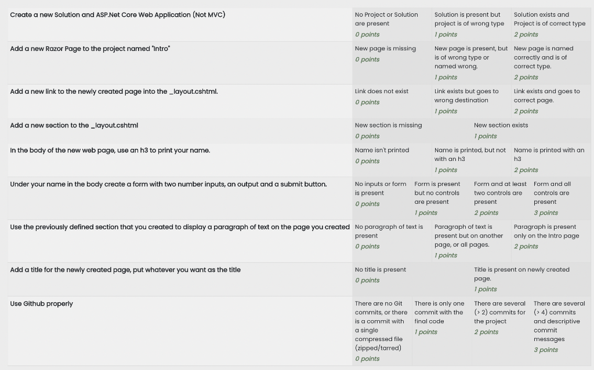
Task: Choose 'Form is present but no controls' rating
Action: point(441,199)
